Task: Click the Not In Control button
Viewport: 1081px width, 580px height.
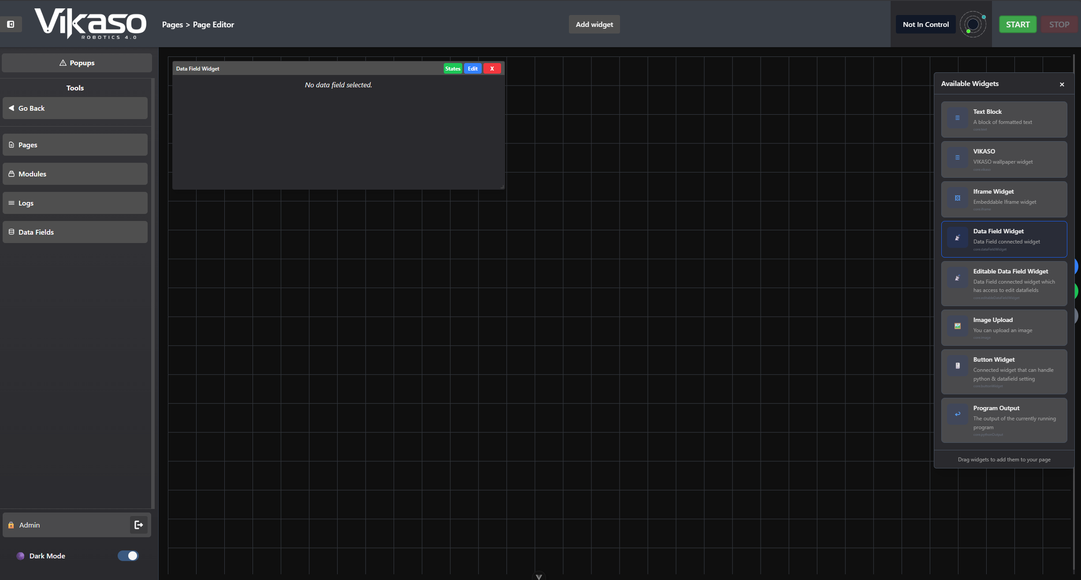Action: click(x=925, y=24)
